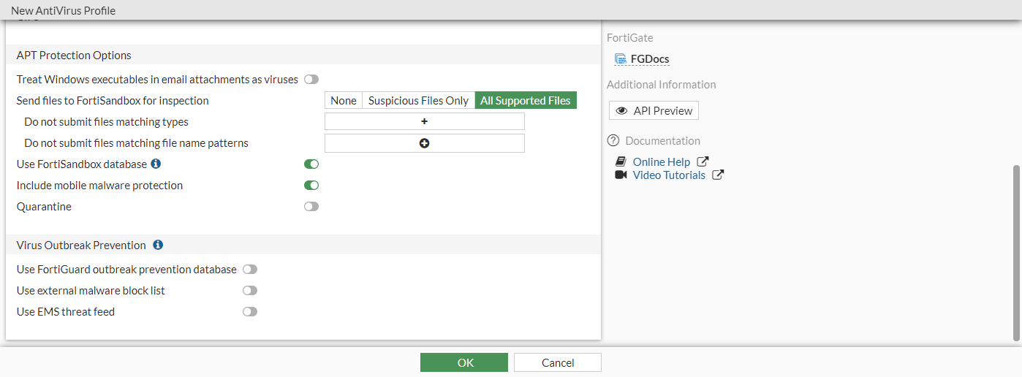Click the FGDocs FortiGate device icon
The image size is (1022, 377).
click(x=621, y=59)
